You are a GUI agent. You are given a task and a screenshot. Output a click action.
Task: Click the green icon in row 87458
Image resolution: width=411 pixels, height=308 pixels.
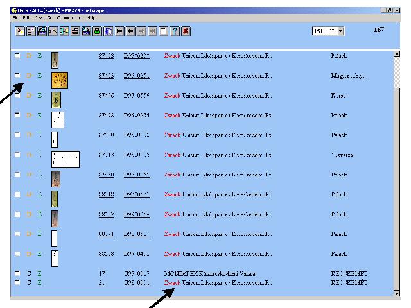tap(39, 115)
